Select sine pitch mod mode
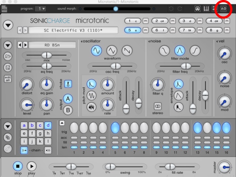 pos(91,95)
